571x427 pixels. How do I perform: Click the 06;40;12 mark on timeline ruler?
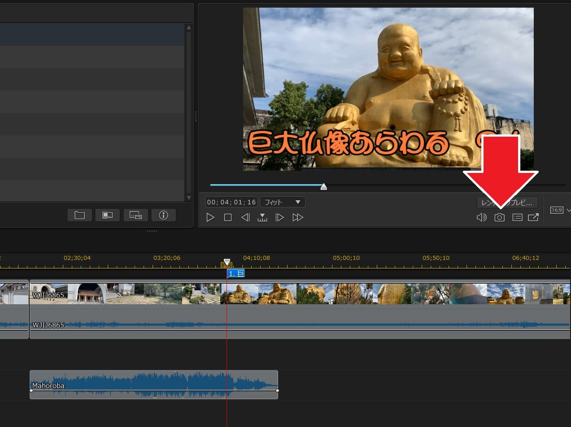coord(526,258)
